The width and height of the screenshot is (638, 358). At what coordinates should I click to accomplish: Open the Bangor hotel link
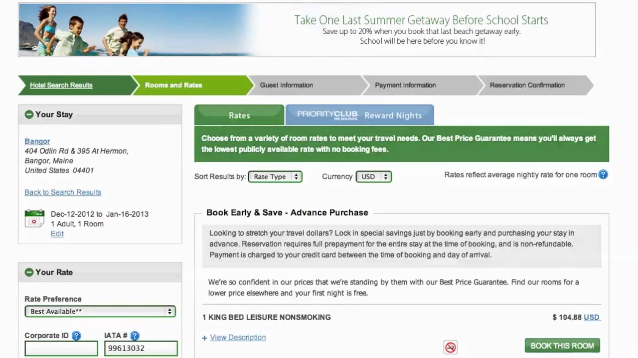coord(37,141)
